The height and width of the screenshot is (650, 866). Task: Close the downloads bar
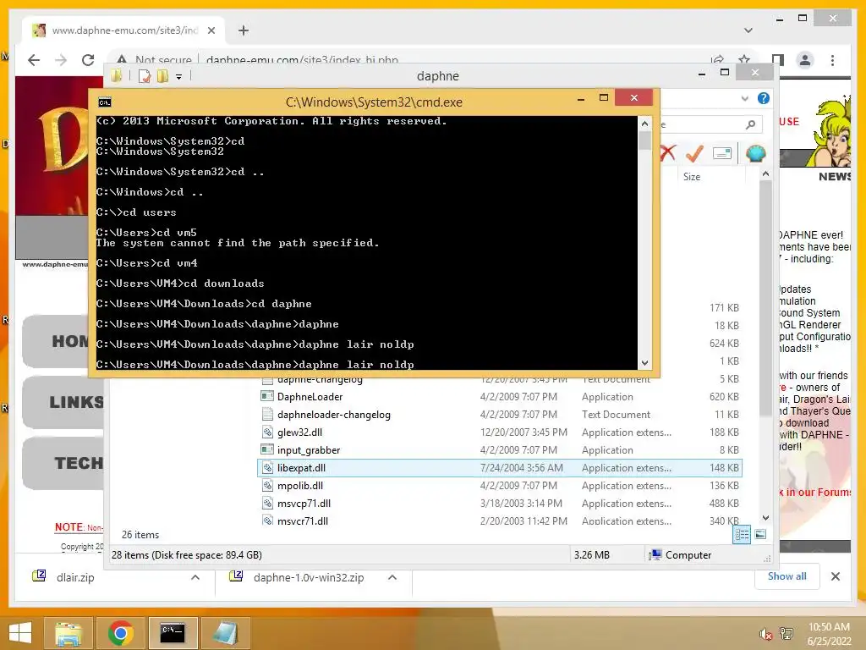(836, 576)
